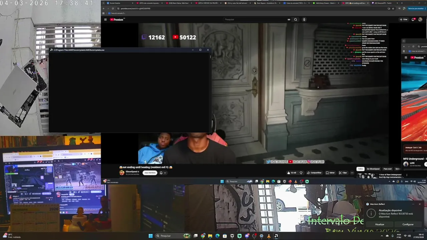Switch to the A VIRTUDE DA PRUDÊN tab
The image size is (427, 240).
pos(208,3)
